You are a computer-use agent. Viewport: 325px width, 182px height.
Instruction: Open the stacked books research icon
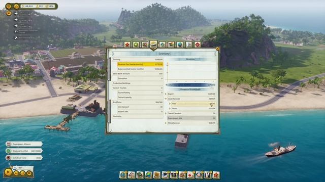point(165,175)
